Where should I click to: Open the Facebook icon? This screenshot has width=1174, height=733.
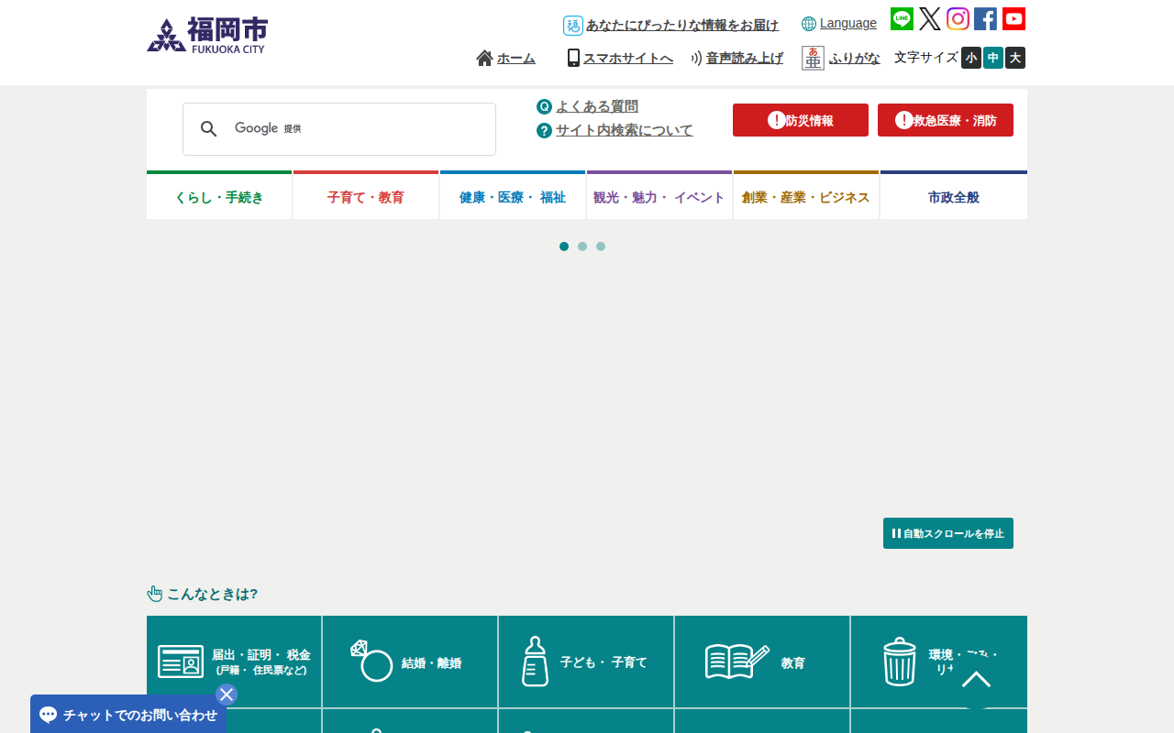pos(985,19)
